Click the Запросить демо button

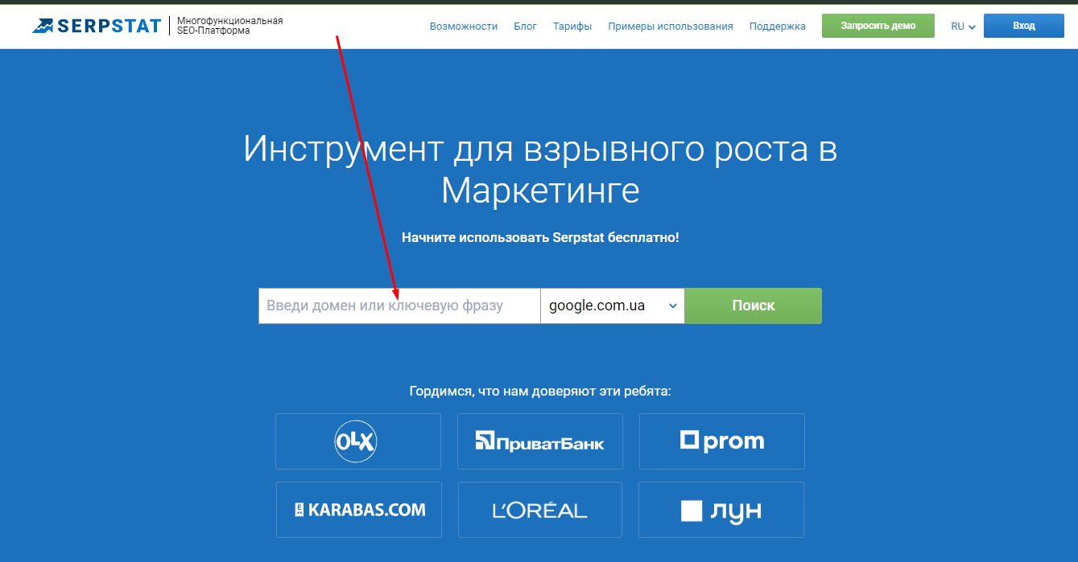878,26
